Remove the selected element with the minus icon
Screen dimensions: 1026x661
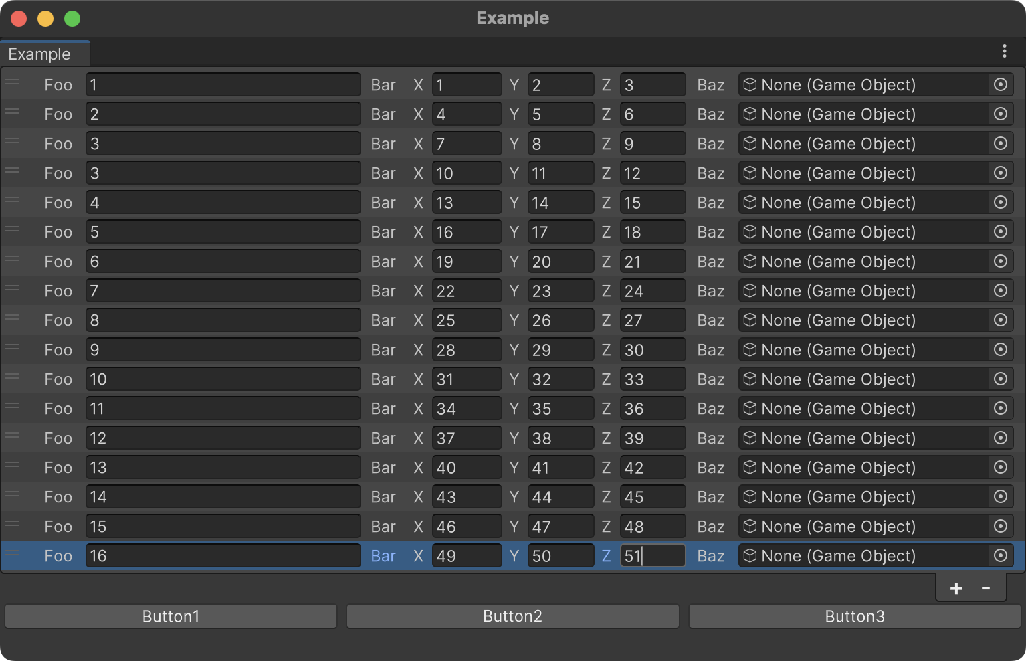pyautogui.click(x=986, y=588)
